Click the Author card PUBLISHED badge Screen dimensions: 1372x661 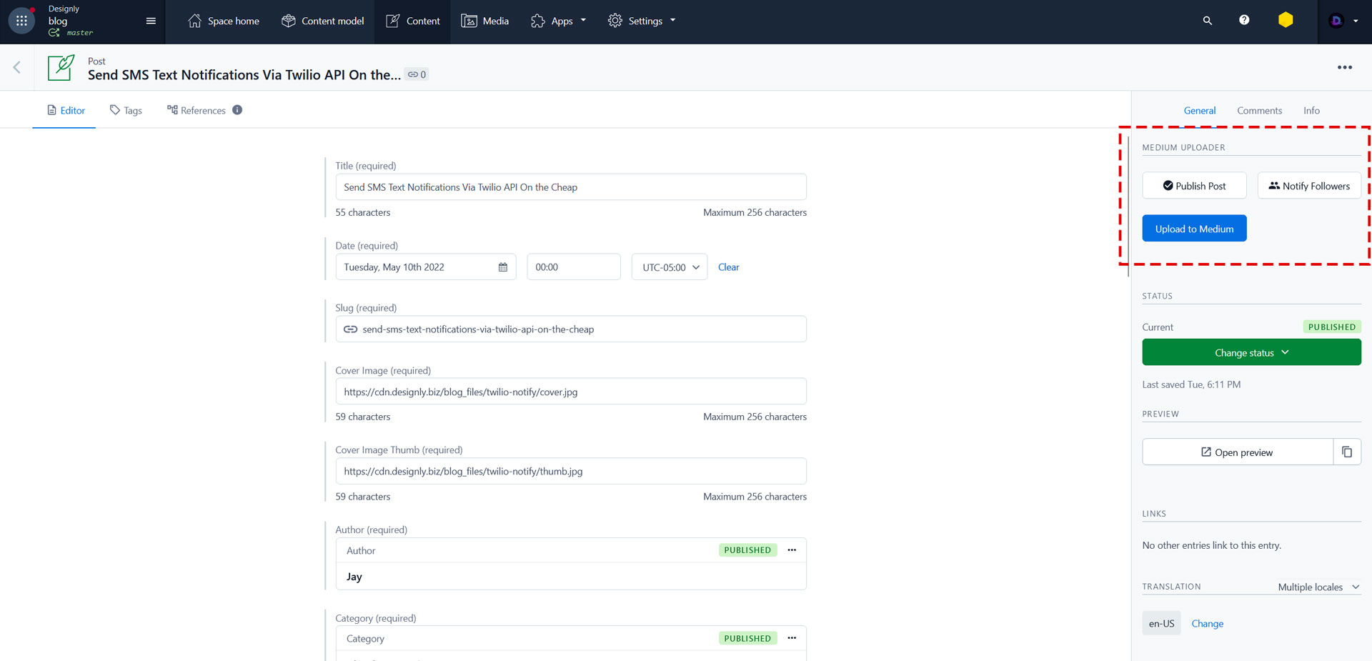point(747,550)
